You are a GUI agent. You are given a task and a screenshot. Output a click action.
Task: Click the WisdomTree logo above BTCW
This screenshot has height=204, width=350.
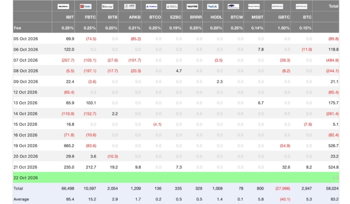coord(233,6)
